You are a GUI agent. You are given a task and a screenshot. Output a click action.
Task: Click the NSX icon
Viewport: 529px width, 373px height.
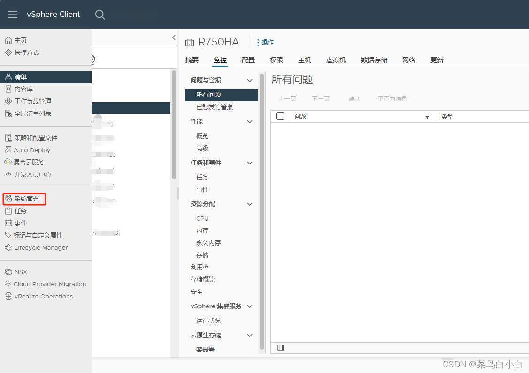click(8, 272)
